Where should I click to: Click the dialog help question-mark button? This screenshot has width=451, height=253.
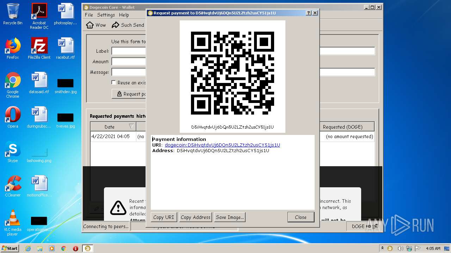click(309, 13)
